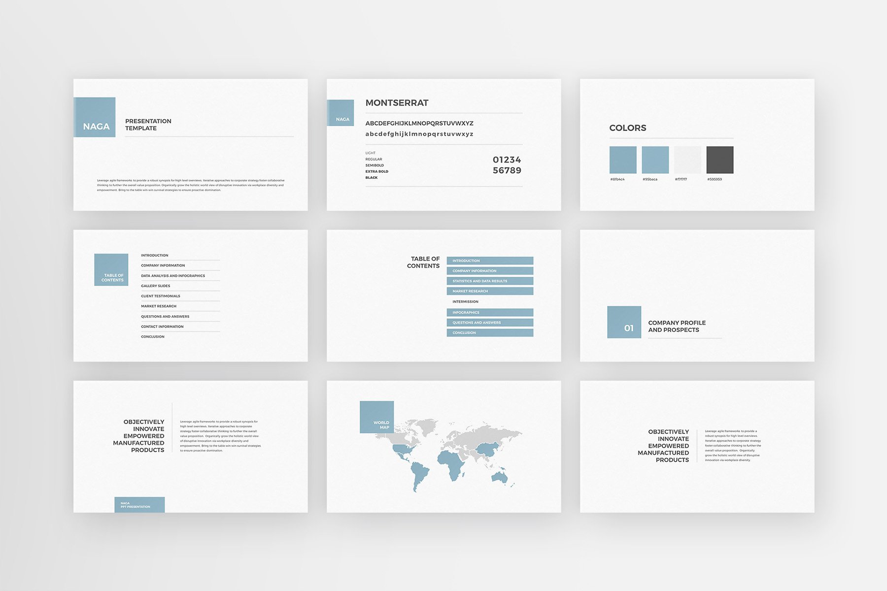
Task: Click the 'CONTACT INFORMATION' entry
Action: (162, 327)
